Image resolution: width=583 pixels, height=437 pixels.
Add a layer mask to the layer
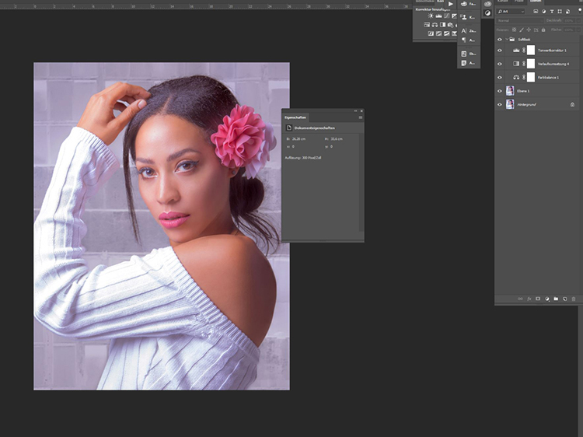(x=537, y=299)
